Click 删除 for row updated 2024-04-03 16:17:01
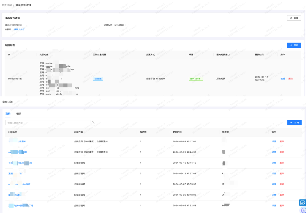Image resolution: width=306 pixels, height=213 pixels. 282,141
